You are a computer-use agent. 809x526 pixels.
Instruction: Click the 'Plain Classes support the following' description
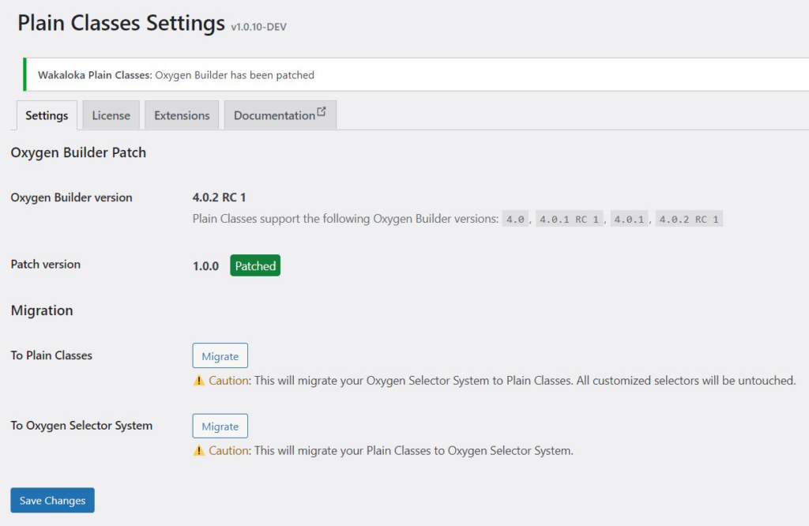tap(346, 219)
